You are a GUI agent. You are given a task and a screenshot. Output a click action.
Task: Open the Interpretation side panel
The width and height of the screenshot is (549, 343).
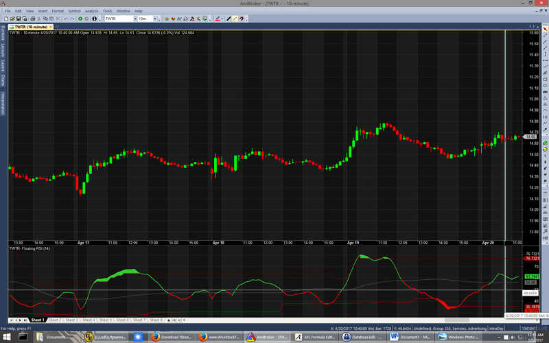coord(3,104)
